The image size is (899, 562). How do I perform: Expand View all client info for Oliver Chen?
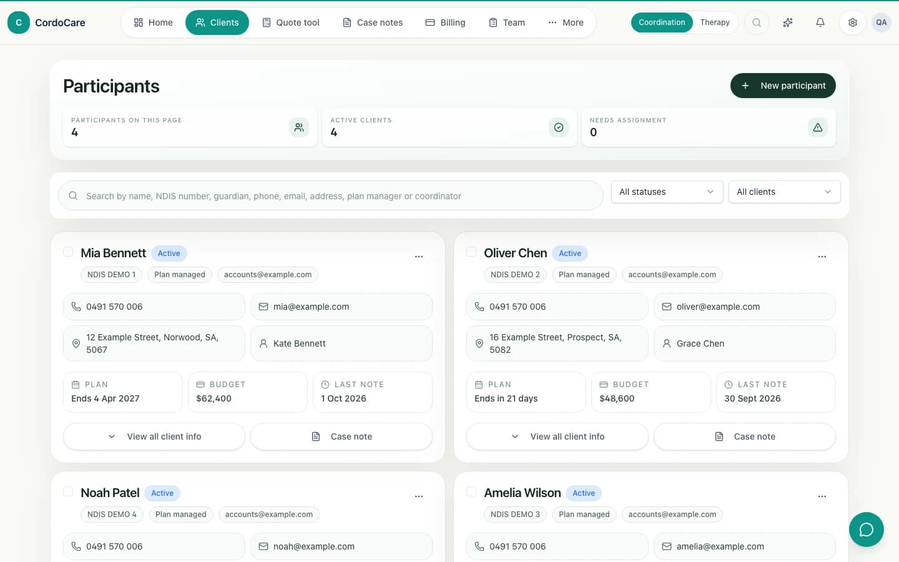(558, 436)
